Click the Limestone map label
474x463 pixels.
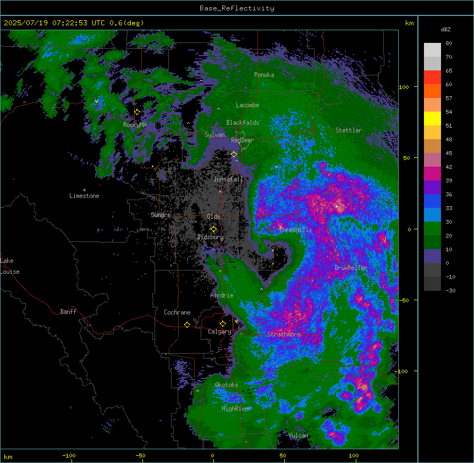[84, 196]
